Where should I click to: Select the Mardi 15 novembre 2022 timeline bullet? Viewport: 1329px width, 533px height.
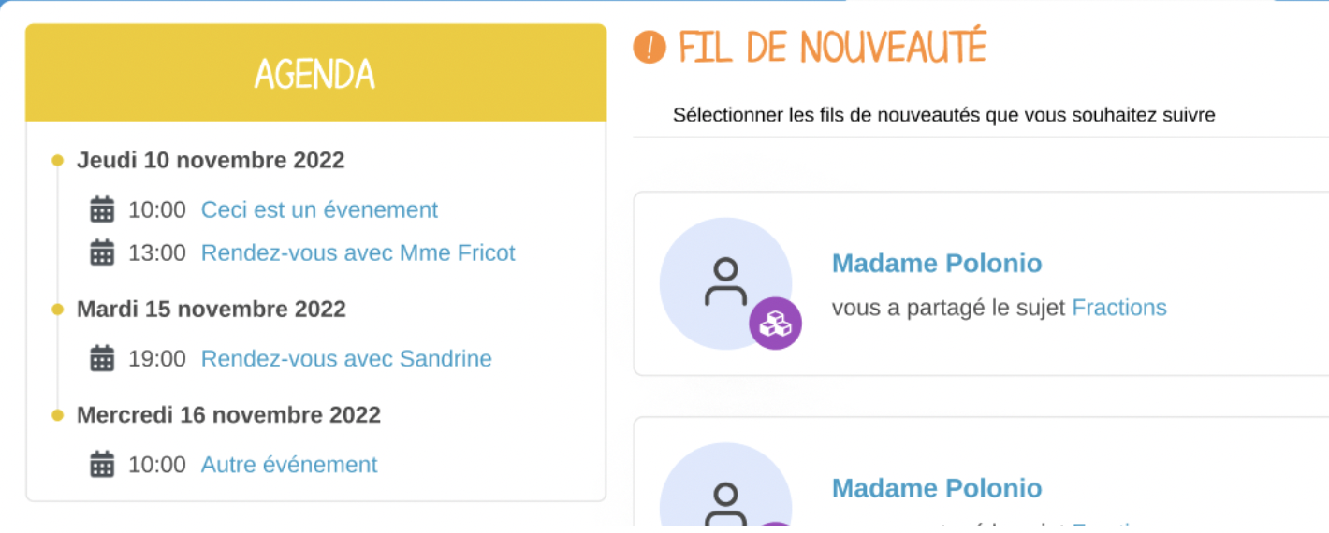point(57,310)
